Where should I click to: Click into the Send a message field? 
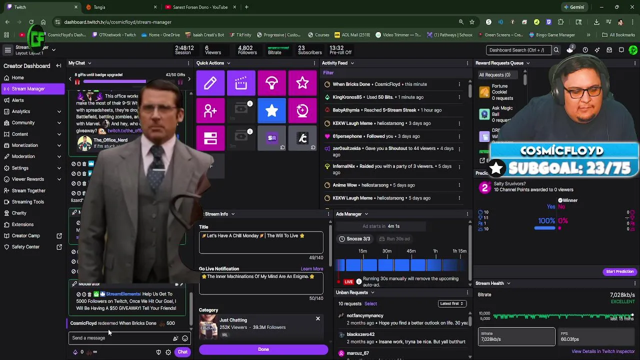coord(120,338)
